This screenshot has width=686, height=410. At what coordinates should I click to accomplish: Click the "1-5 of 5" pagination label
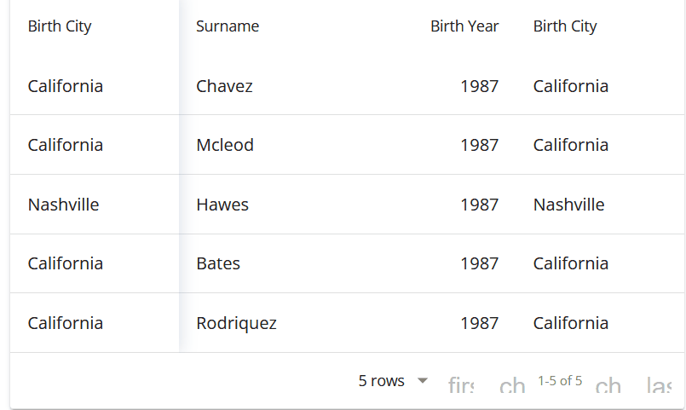[x=560, y=381]
